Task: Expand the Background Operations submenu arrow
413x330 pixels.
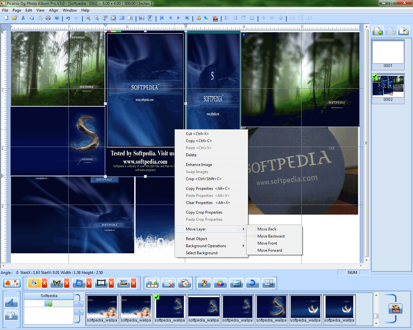Action: click(x=244, y=246)
